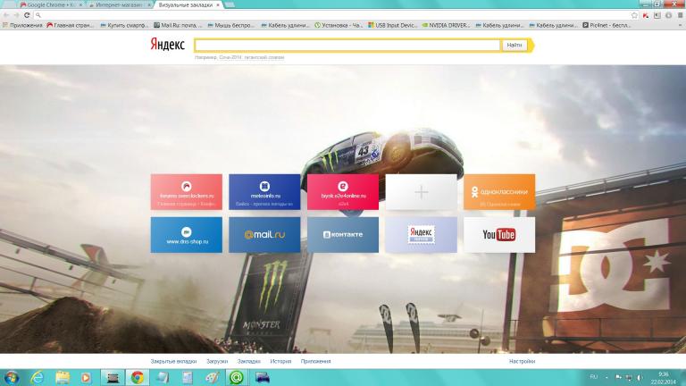Image resolution: width=686 pixels, height=386 pixels.
Task: Open the Мышь беспро... bookmark
Action: 230,25
